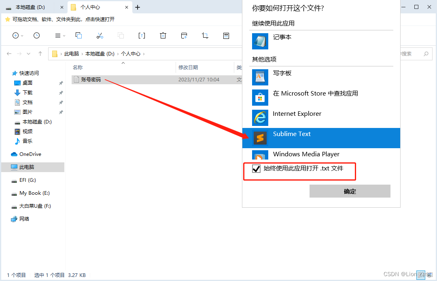
Task: Click the properties toolbar icon
Action: 226,35
